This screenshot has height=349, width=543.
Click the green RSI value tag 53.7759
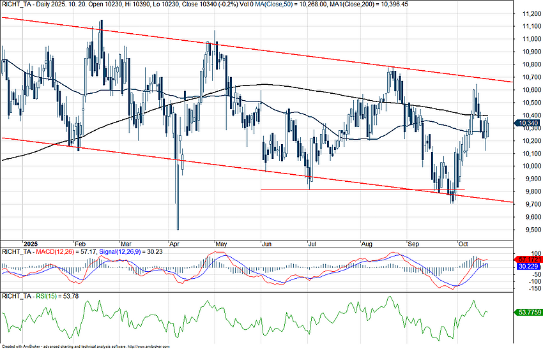[x=528, y=313]
